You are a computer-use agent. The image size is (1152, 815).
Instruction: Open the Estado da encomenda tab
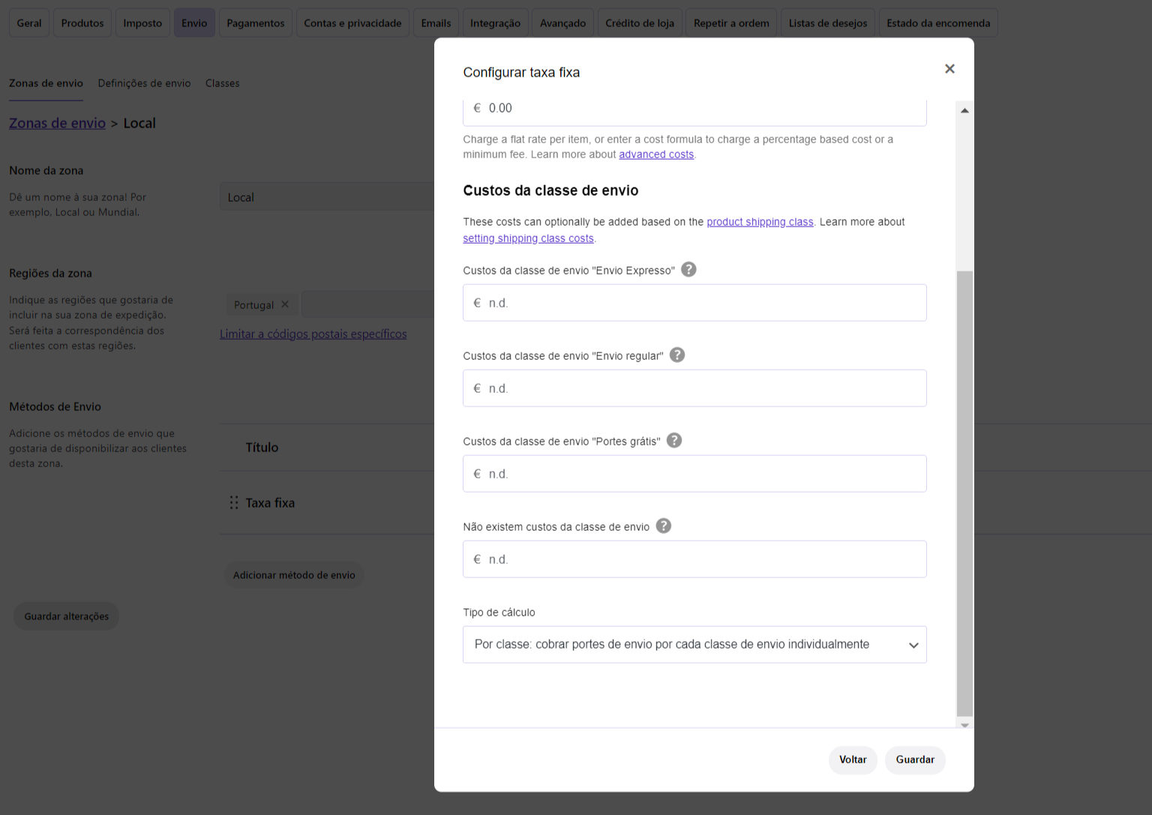pyautogui.click(x=938, y=23)
